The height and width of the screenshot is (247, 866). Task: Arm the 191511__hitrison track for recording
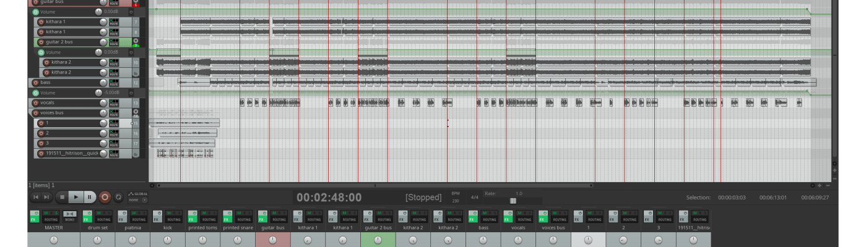(x=41, y=153)
